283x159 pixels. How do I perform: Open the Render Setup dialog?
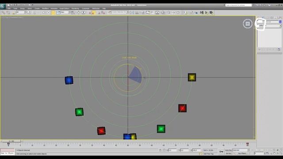pos(168,13)
